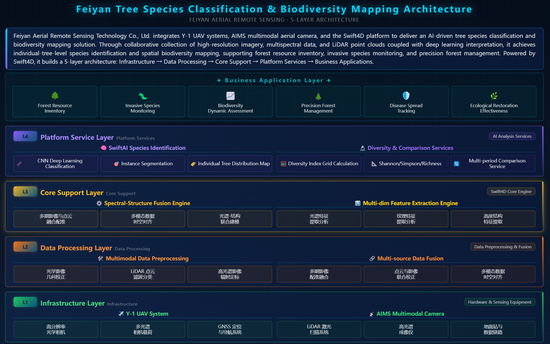Viewport: 550px width, 344px height.
Task: Select the L2 layer badge
Action: (x=25, y=247)
